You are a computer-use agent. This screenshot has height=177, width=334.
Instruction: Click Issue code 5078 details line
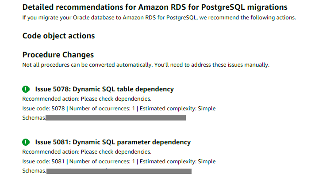[x=119, y=109]
